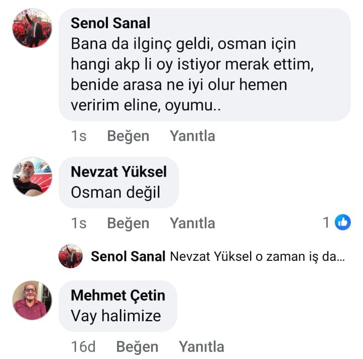Click small Senol Sanal avatar in reply
Image resolution: width=363 pixels, height=359 pixels.
tap(70, 256)
